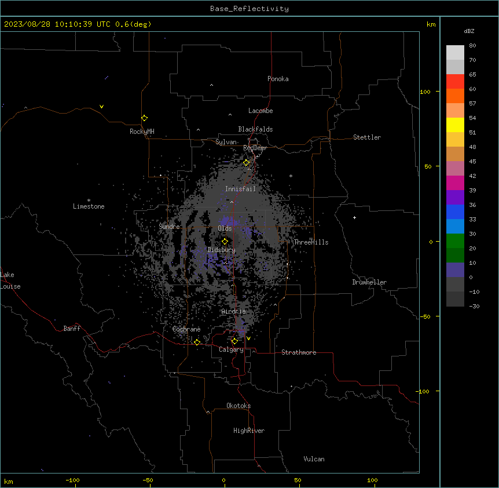
Task: Click the Ponoka city label
Action: [278, 79]
